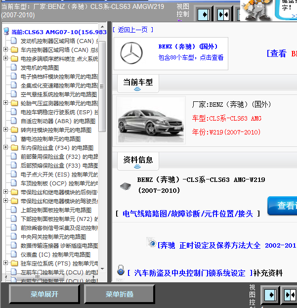Click the computer icon beside 当前:CLS63 AMG07-10
This screenshot has height=308, width=297.
pyautogui.click(x=6, y=32)
